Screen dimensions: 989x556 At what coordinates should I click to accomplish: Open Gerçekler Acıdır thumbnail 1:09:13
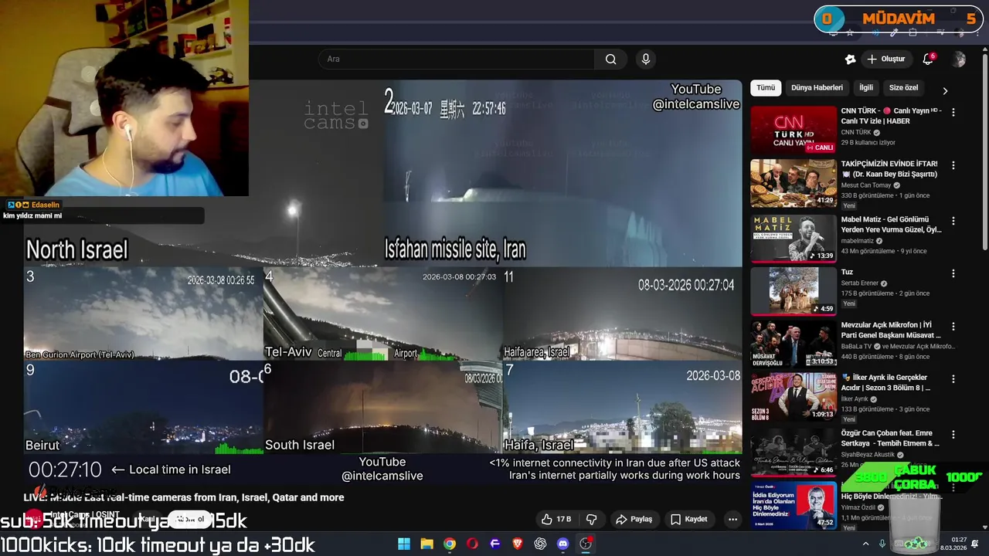[794, 397]
